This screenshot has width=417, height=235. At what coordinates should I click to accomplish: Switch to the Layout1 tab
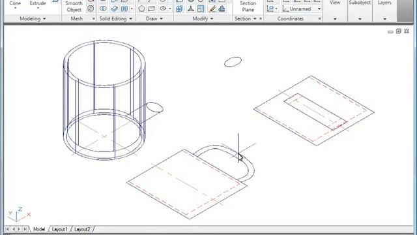[x=59, y=229]
